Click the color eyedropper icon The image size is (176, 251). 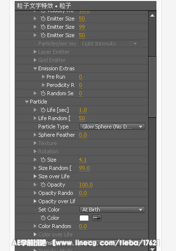pos(97,218)
